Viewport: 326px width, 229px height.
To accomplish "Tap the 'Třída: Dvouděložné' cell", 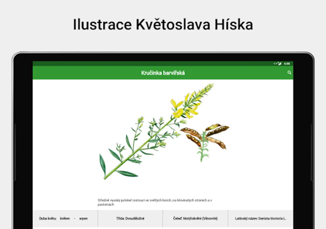I will point(130,219).
